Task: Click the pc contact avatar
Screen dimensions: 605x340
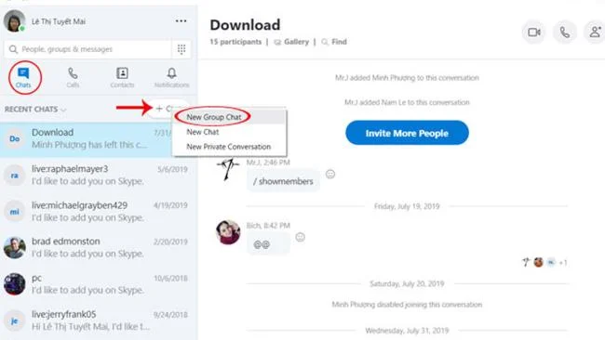Action: pyautogui.click(x=14, y=283)
